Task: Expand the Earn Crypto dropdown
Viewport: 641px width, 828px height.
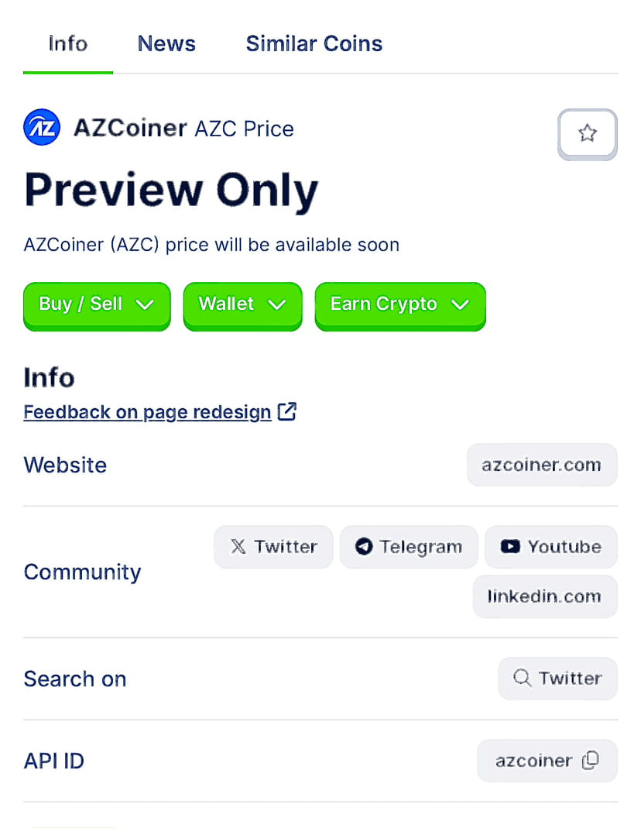Action: pyautogui.click(x=399, y=304)
